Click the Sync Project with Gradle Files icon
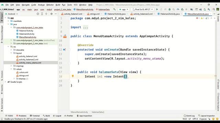Viewport: 220px width, 123px height. tap(200, 10)
